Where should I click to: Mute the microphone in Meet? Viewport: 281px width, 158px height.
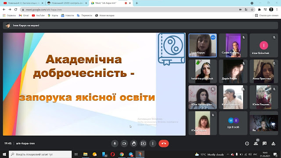click(115, 144)
